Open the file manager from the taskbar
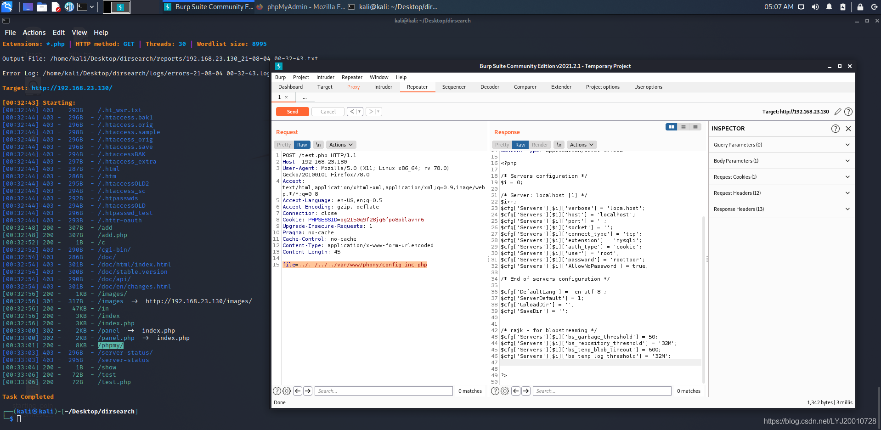Screen dimensions: 881x430 [x=42, y=7]
